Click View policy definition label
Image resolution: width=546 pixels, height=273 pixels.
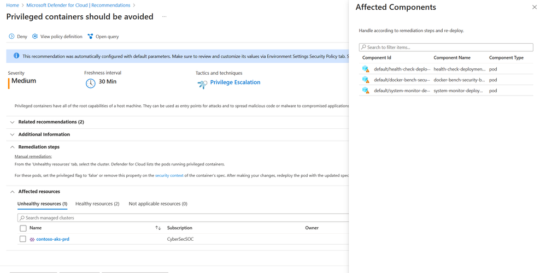(x=61, y=37)
